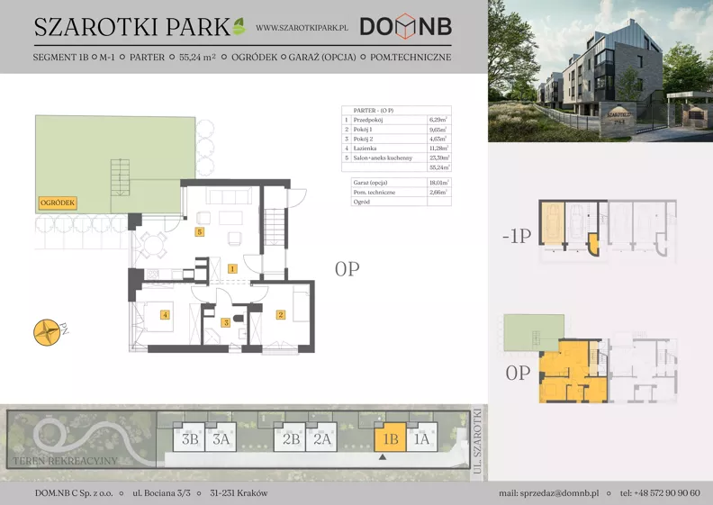Viewport: 713px width, 505px height.
Task: Click the 55,24 m² area in header
Action: point(197,58)
